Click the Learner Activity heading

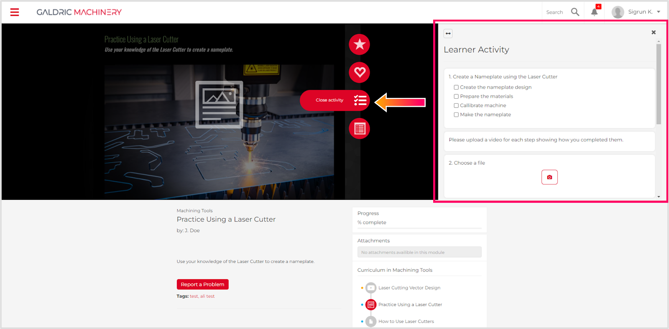pyautogui.click(x=476, y=50)
